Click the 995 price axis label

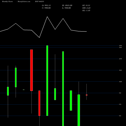tap(120, 93)
